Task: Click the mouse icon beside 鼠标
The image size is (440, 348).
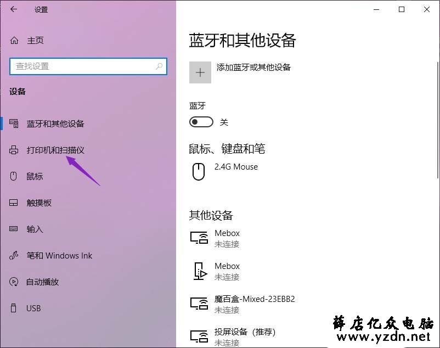Action: (14, 176)
